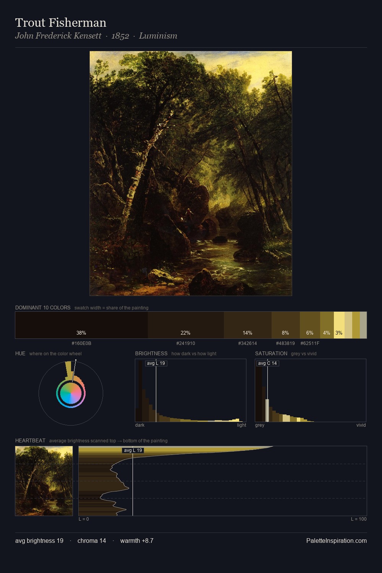The image size is (382, 573).
Task: Pick the 14% swatch #342614
Action: 248,325
